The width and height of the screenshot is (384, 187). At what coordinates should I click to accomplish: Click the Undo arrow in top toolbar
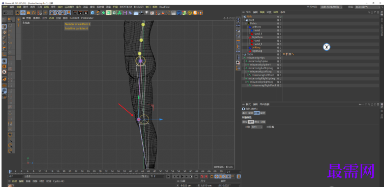click(x=5, y=13)
